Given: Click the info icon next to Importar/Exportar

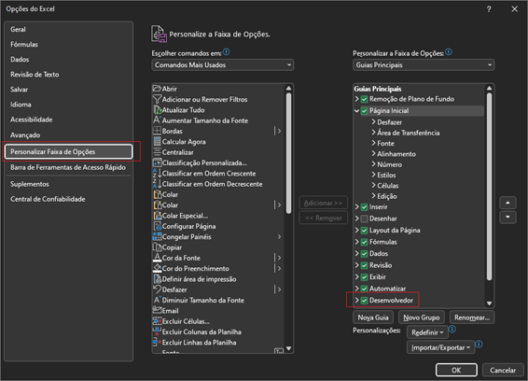Looking at the screenshot, I should click(x=479, y=344).
